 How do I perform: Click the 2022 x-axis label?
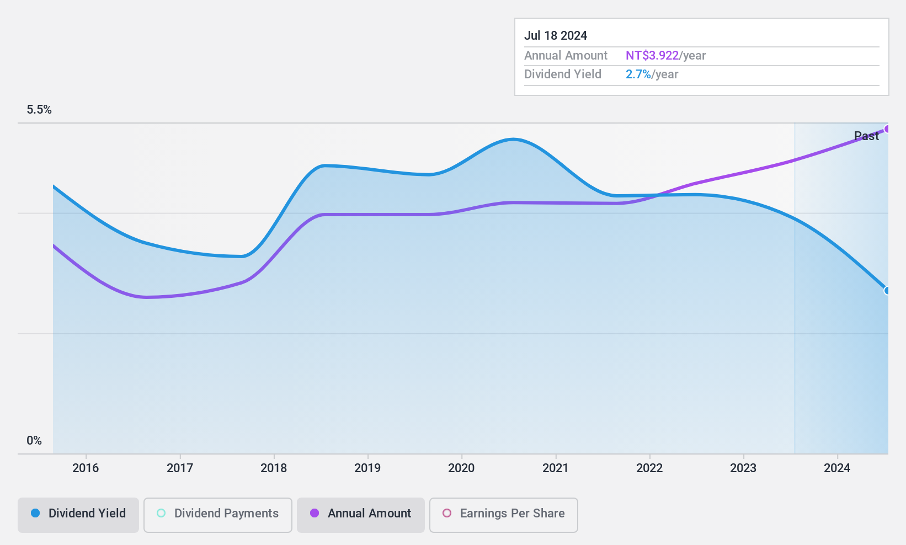click(649, 468)
